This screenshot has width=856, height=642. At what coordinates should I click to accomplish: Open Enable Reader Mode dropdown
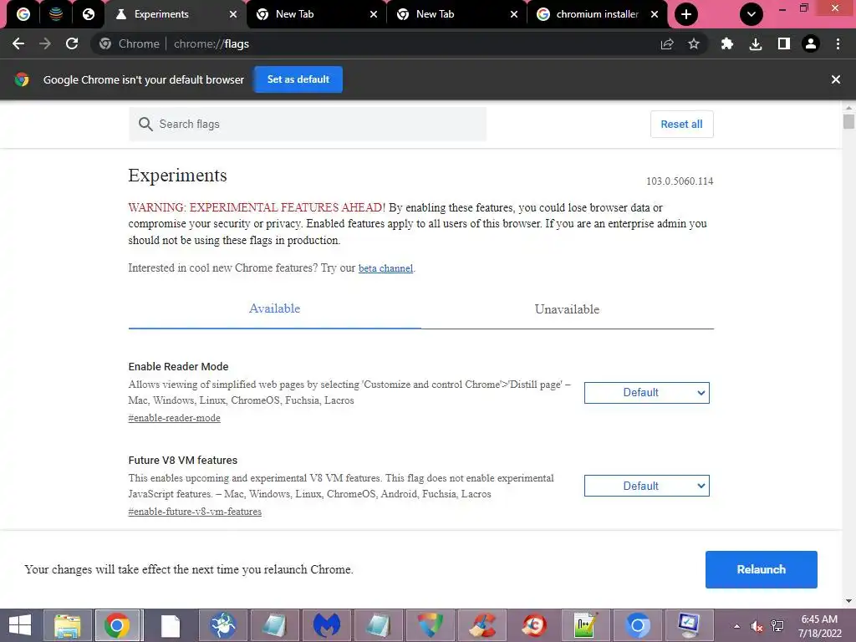646,393
